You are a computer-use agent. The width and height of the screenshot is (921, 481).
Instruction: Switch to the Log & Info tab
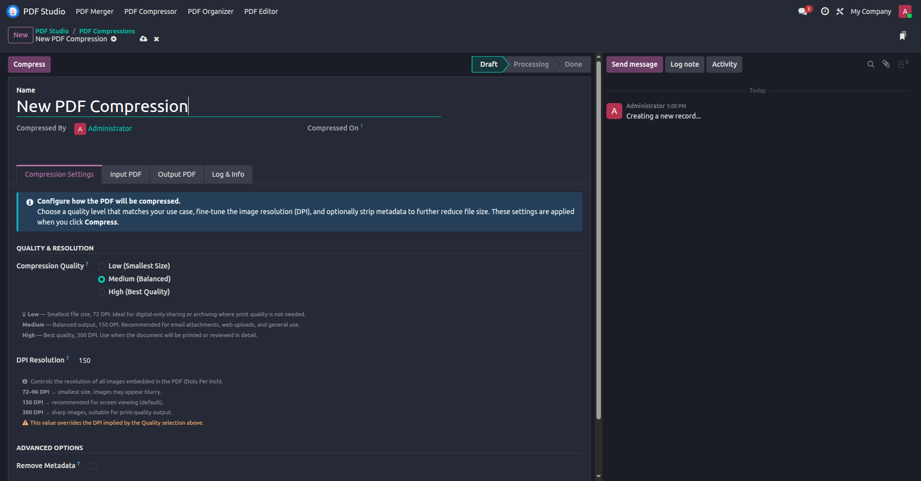[x=228, y=174]
